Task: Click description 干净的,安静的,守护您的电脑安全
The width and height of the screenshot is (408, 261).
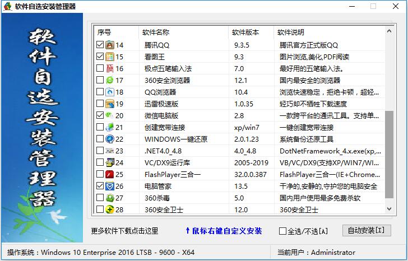Action: (328, 187)
